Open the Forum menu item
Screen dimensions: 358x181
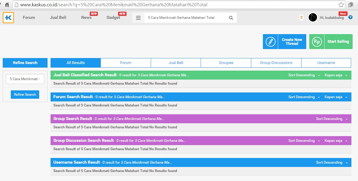point(29,17)
